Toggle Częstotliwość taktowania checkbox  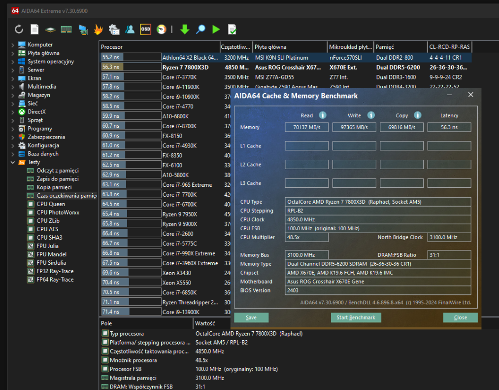pos(105,351)
